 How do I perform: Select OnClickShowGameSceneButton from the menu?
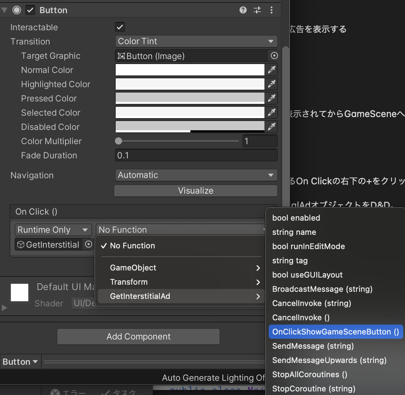tap(335, 331)
